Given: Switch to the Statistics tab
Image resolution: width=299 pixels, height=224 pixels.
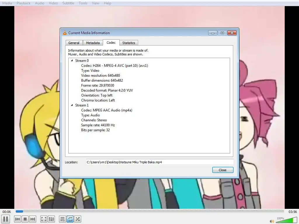Looking at the screenshot, I should pyautogui.click(x=129, y=43).
